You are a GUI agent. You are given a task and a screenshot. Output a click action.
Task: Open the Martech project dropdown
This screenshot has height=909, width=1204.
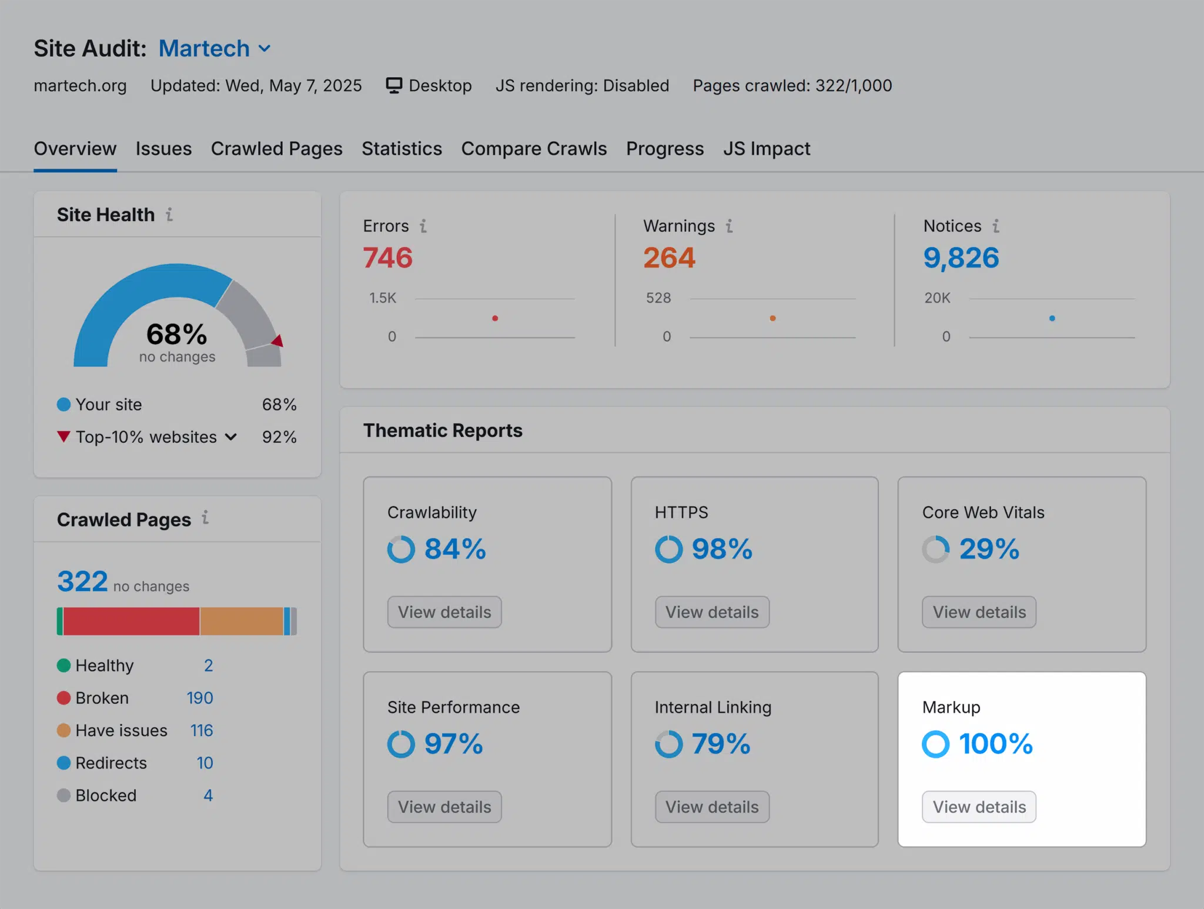215,48
